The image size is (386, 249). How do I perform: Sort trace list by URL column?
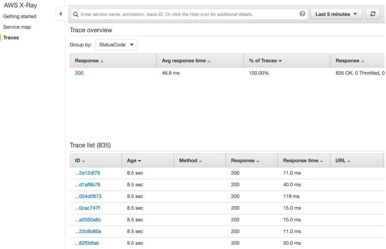click(x=357, y=160)
